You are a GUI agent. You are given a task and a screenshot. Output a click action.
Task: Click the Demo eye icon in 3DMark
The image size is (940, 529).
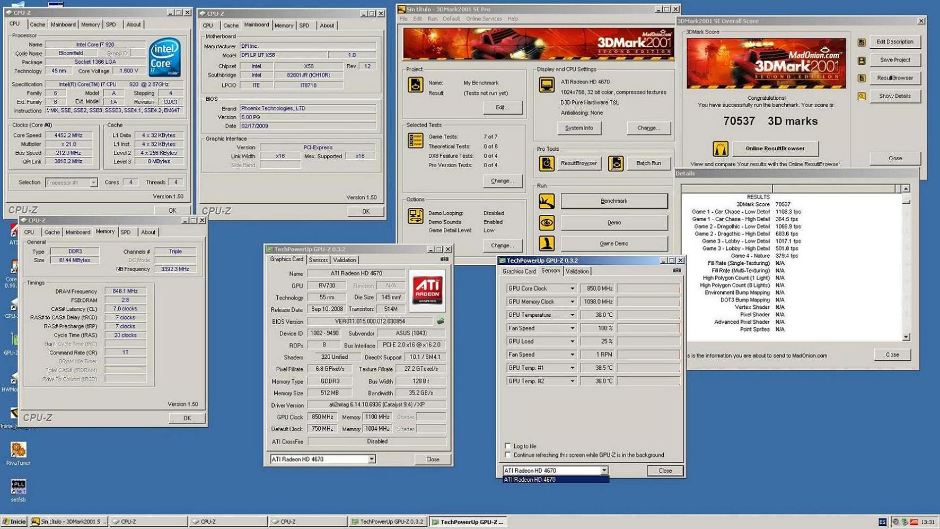(x=547, y=222)
